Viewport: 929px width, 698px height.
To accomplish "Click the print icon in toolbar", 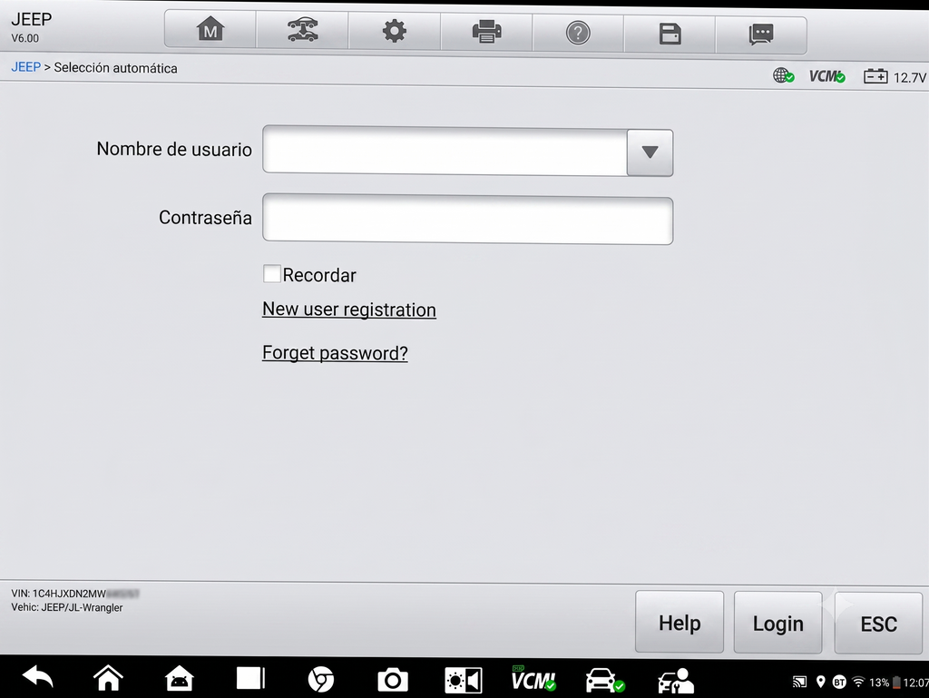I will (x=486, y=32).
